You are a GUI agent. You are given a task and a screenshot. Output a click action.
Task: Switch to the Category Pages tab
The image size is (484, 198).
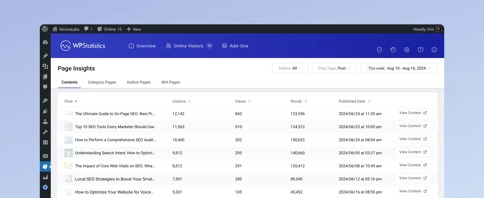pos(102,82)
